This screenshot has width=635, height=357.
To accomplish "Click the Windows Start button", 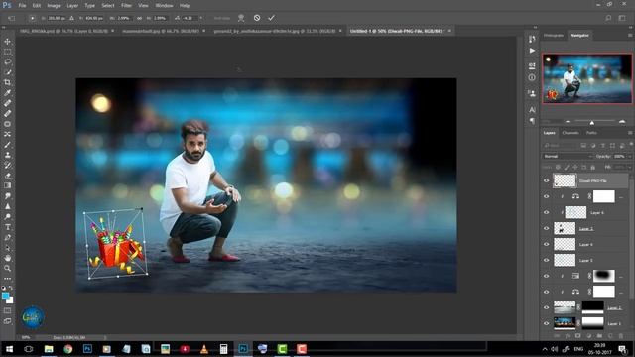I will tap(9, 349).
